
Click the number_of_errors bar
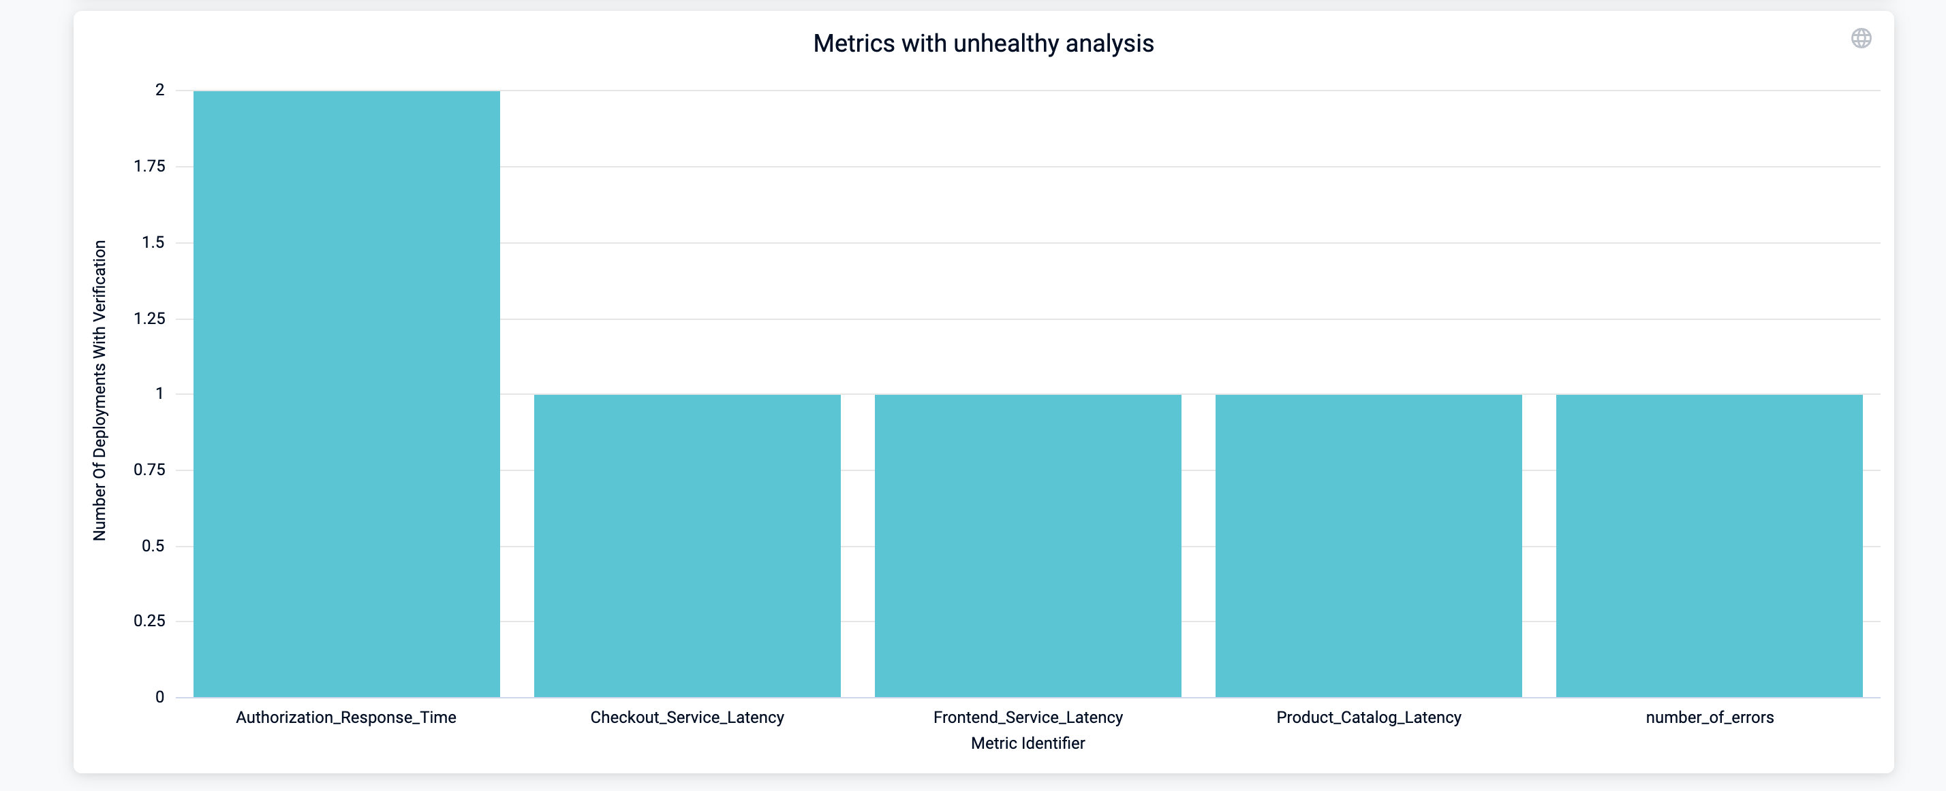tap(1709, 545)
